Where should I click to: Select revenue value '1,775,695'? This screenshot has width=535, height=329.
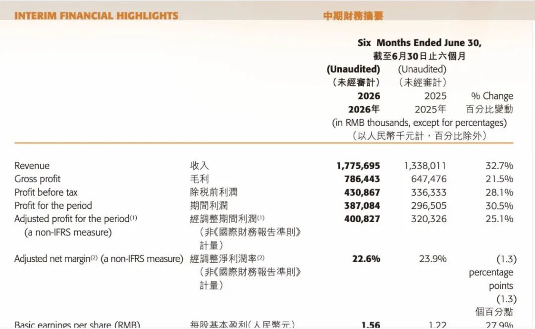358,166
